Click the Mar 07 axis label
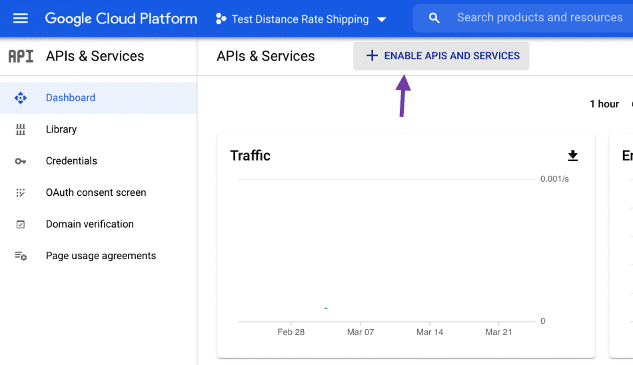 tap(360, 332)
